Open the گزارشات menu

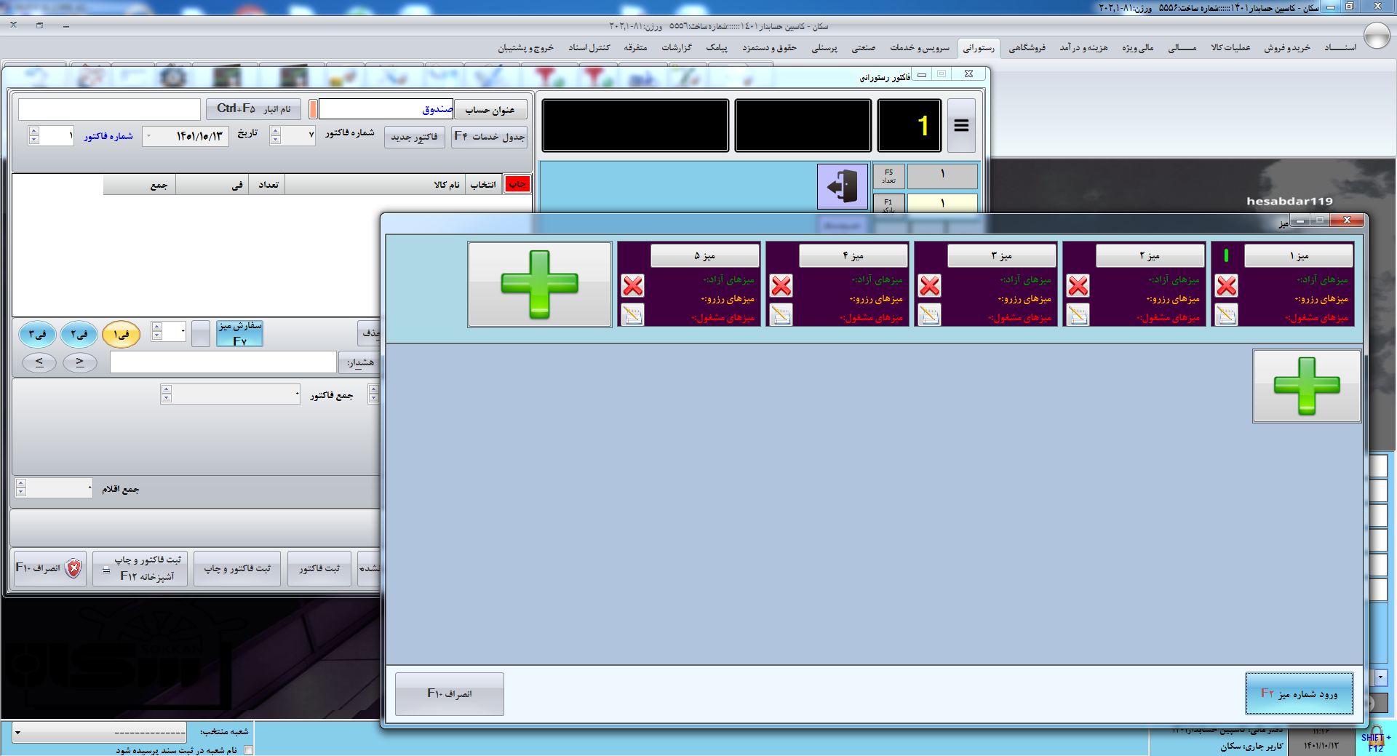coord(677,47)
